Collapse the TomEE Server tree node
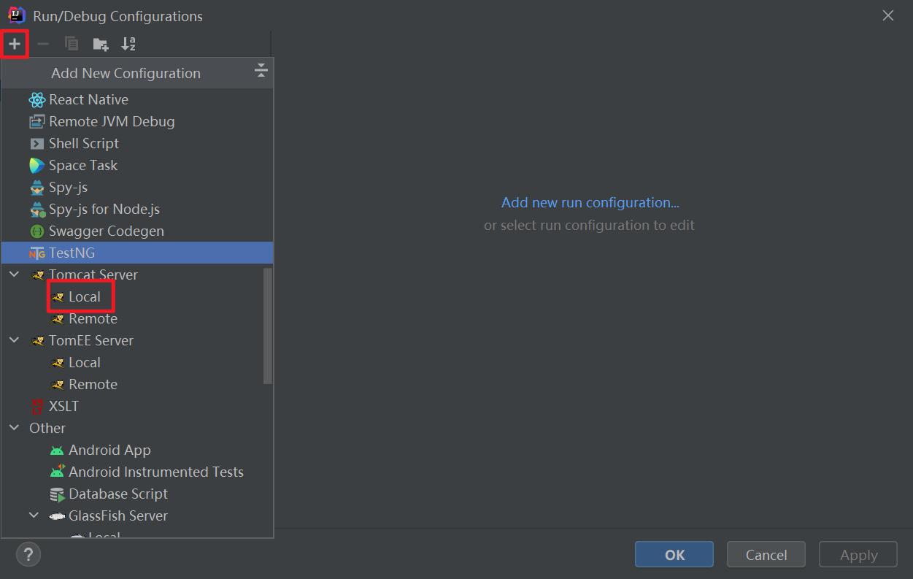The image size is (913, 579). click(14, 340)
